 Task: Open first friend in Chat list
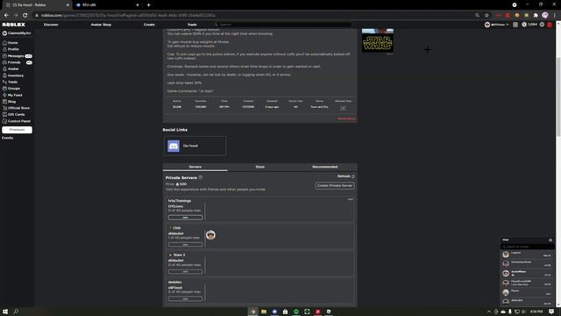(528, 255)
